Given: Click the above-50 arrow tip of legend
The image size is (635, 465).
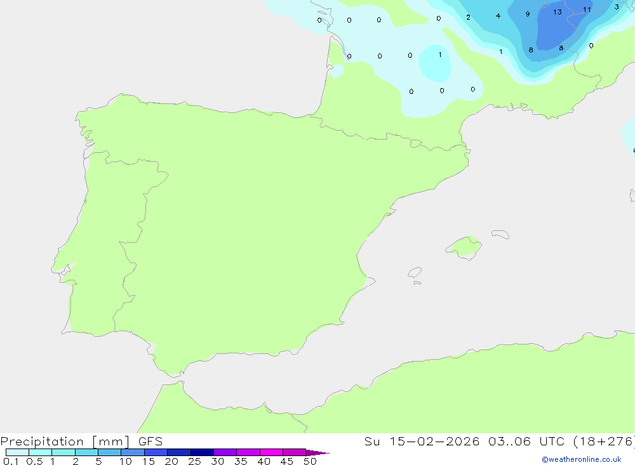Looking at the screenshot, I should [x=317, y=452].
